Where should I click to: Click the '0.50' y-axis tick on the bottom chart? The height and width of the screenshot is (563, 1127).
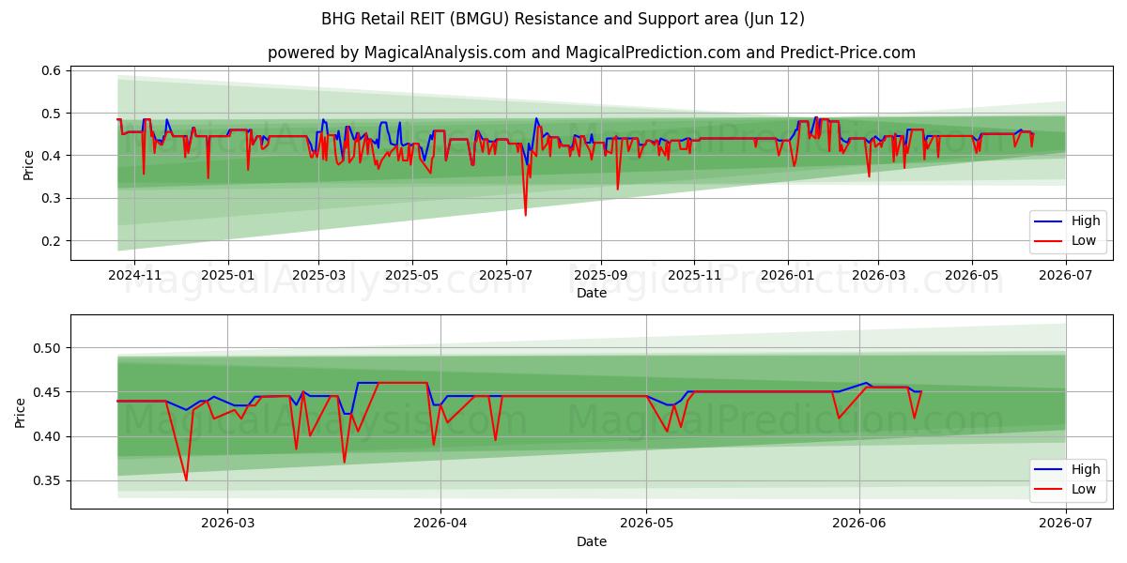pyautogui.click(x=48, y=348)
